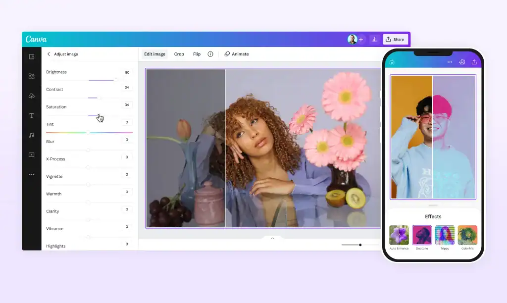Open the Elements shapes icon in sidebar

click(x=31, y=76)
